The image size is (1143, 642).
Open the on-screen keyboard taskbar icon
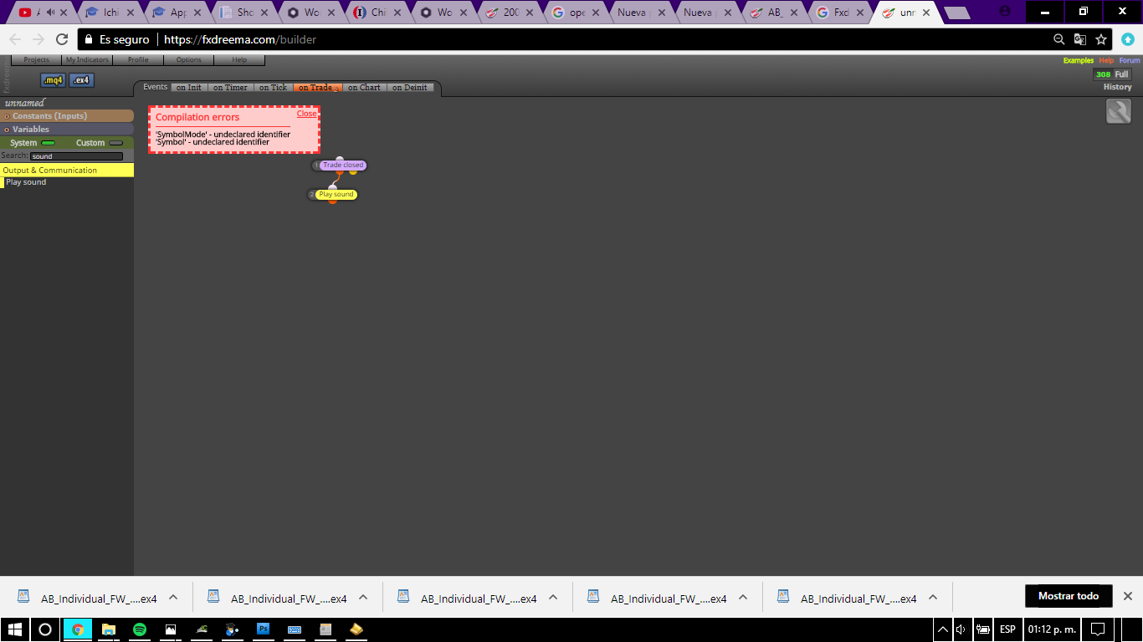coord(295,629)
